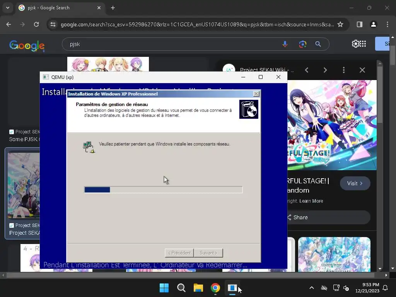Close the Windows XP installation dialog
Screen dimensions: 396x297
coord(256,94)
